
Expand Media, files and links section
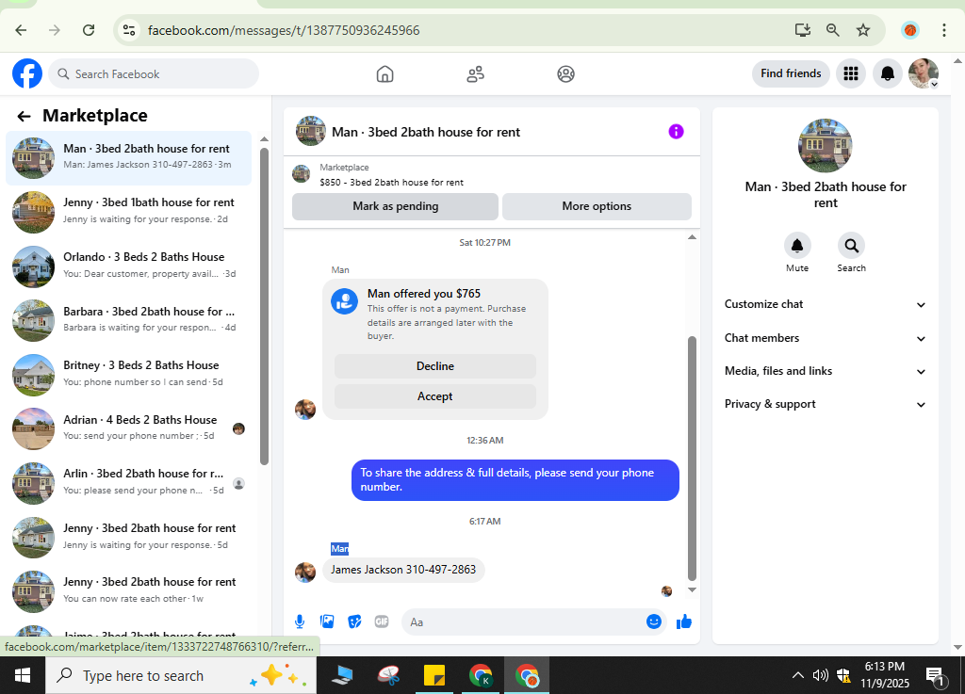coord(825,371)
